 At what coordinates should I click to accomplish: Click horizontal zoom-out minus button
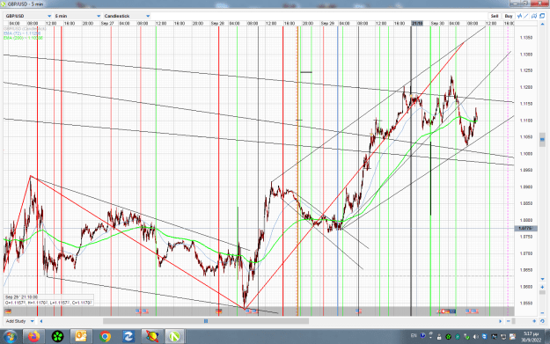pyautogui.click(x=509, y=321)
